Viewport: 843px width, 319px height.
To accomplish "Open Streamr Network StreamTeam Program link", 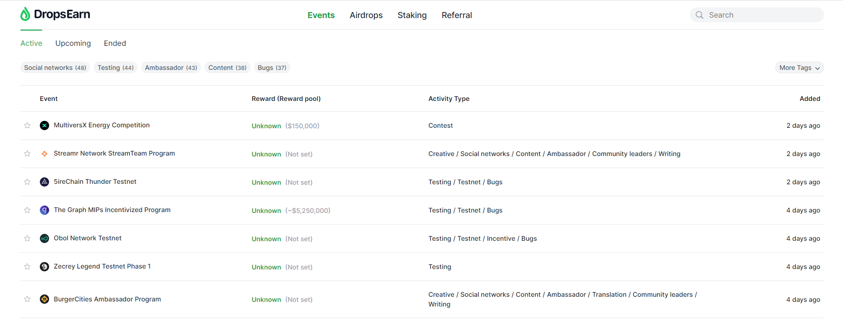I will pos(114,153).
